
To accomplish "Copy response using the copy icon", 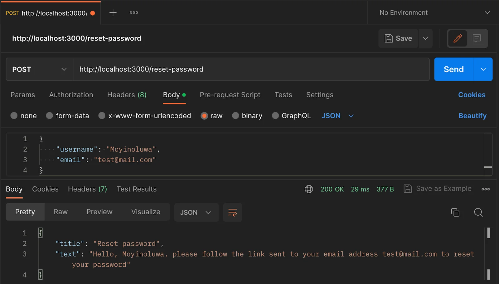I will coord(455,213).
